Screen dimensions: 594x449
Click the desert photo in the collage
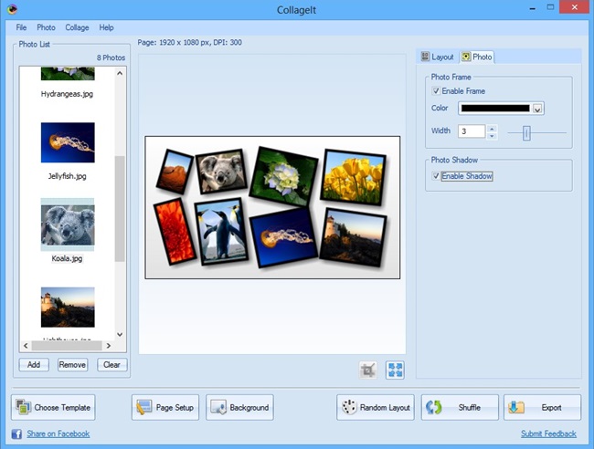[x=175, y=171]
